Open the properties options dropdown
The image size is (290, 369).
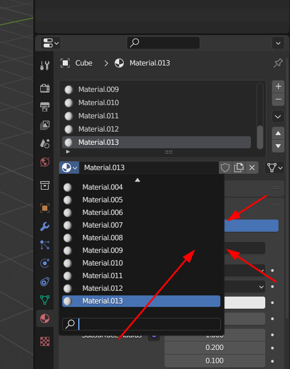[278, 43]
